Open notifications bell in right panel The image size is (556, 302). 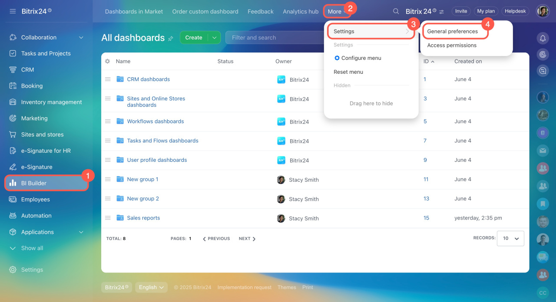pos(543,38)
